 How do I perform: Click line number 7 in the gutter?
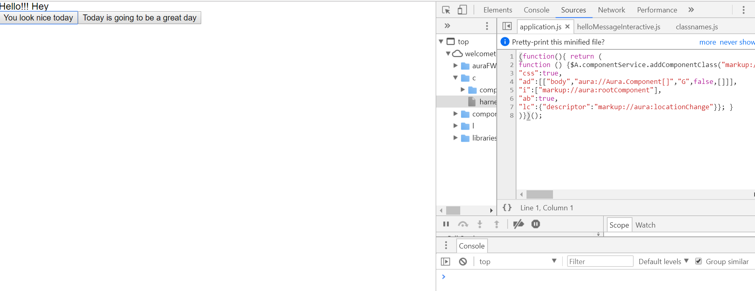(512, 107)
